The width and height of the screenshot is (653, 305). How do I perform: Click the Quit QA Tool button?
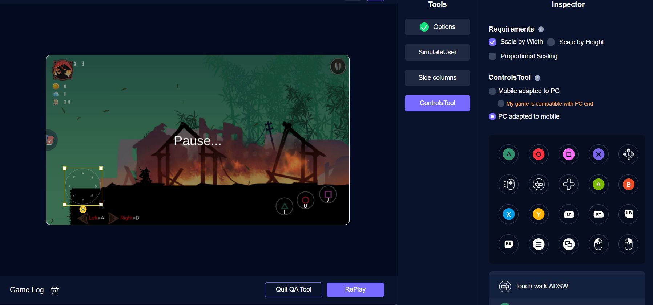[x=293, y=289]
